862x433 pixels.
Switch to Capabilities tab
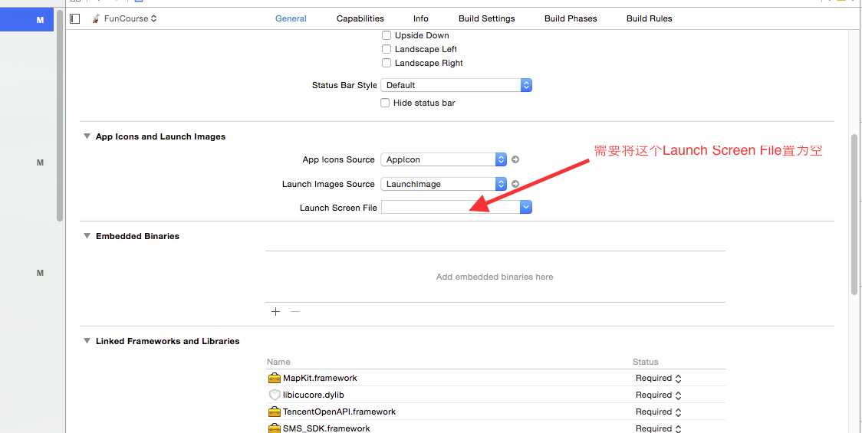click(360, 18)
